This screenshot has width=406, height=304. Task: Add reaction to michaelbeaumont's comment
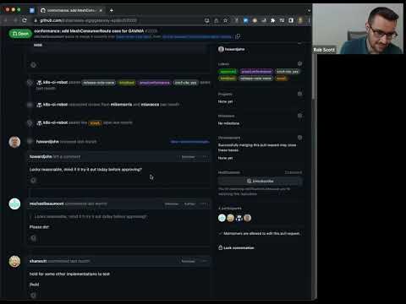point(33,238)
